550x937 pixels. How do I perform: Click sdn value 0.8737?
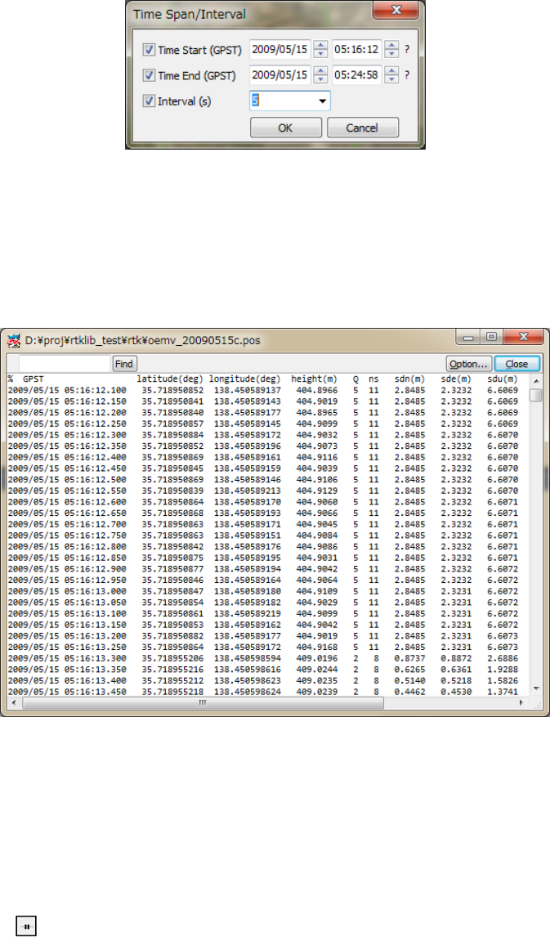click(x=409, y=658)
